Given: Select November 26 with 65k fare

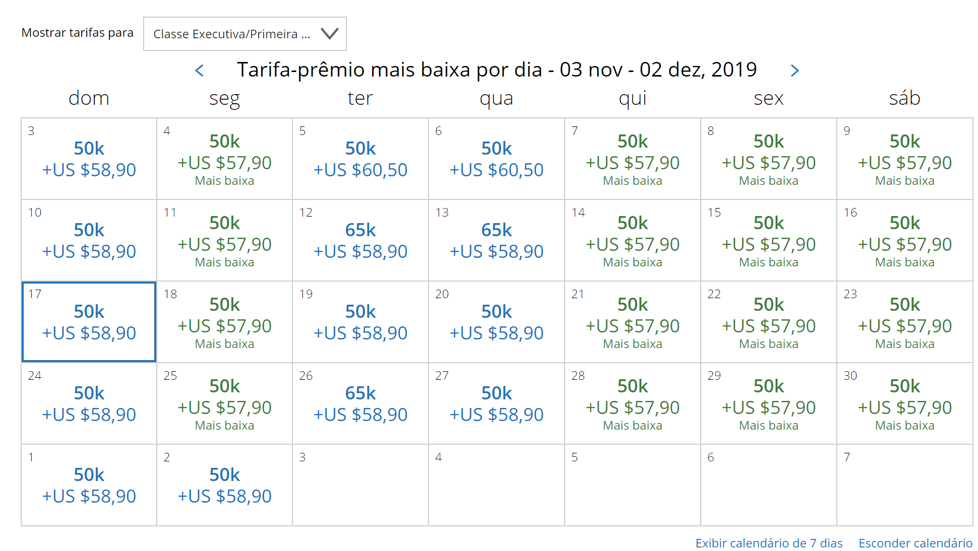Looking at the screenshot, I should [x=360, y=403].
